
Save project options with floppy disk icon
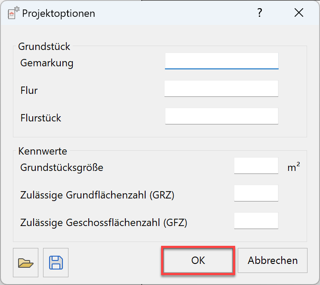pyautogui.click(x=56, y=262)
